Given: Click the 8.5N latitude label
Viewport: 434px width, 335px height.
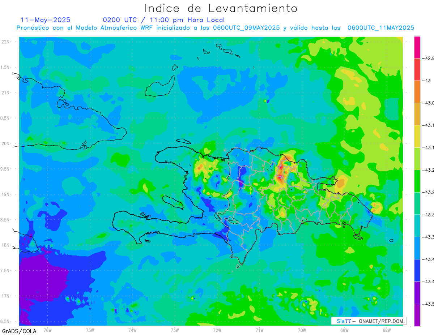Looking at the screenshot, I should point(5,220).
